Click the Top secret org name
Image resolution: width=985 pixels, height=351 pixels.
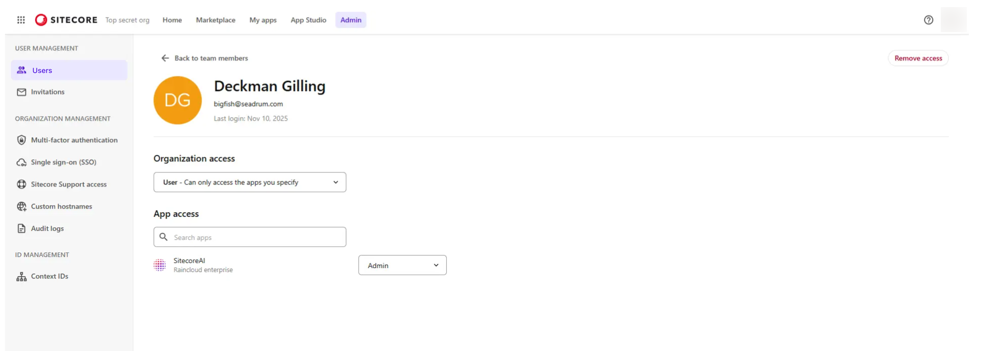tap(127, 20)
